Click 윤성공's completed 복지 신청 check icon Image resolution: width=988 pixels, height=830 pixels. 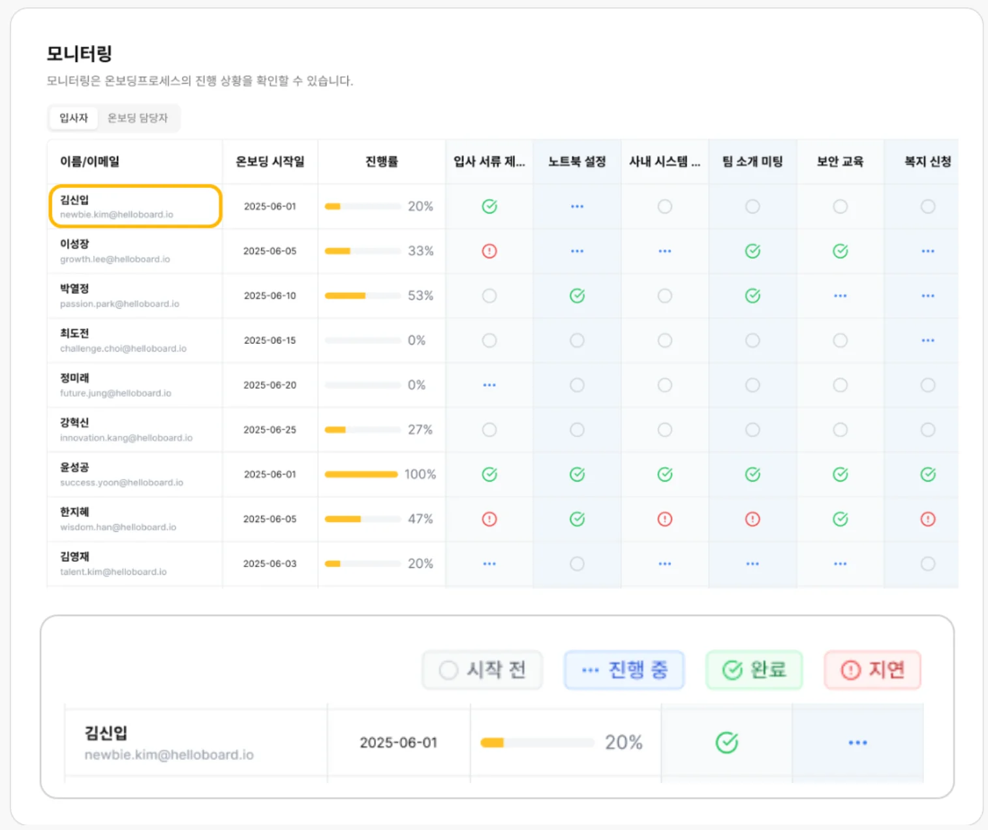(927, 474)
